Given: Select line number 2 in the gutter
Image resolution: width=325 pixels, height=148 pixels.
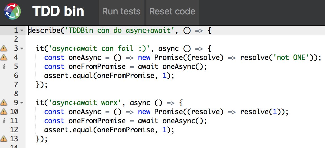Looking at the screenshot, I should [16, 40].
